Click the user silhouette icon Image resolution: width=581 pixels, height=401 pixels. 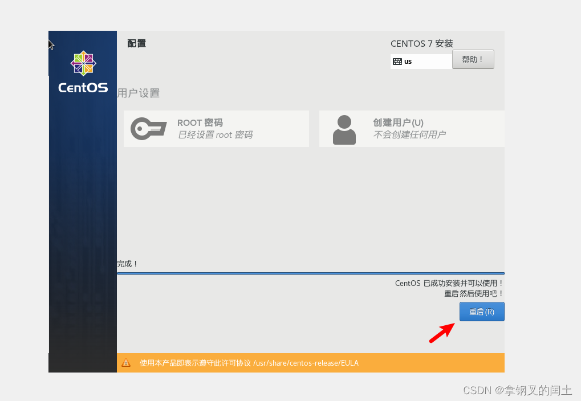tap(344, 130)
